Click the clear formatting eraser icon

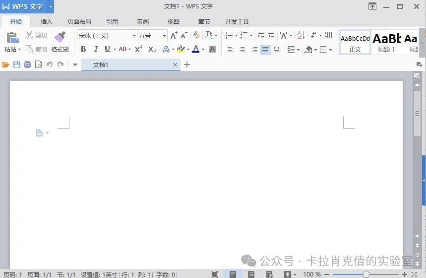[196, 35]
